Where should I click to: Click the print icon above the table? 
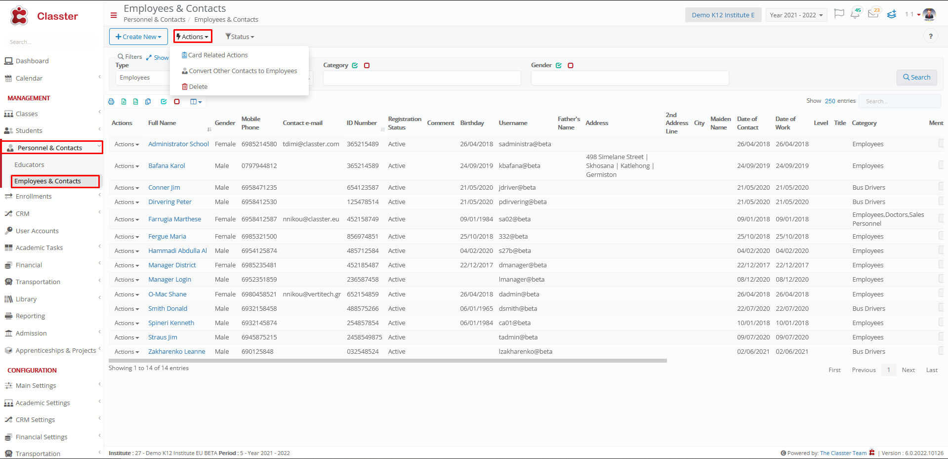[x=111, y=102]
